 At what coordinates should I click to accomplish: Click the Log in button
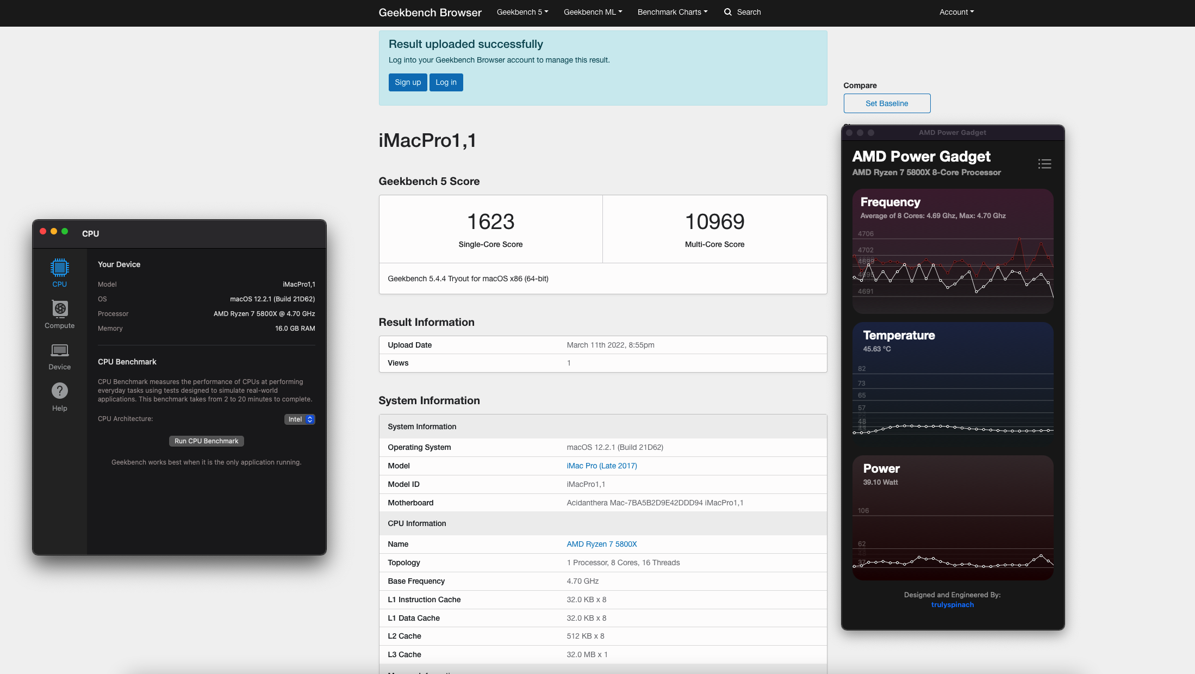coord(446,82)
